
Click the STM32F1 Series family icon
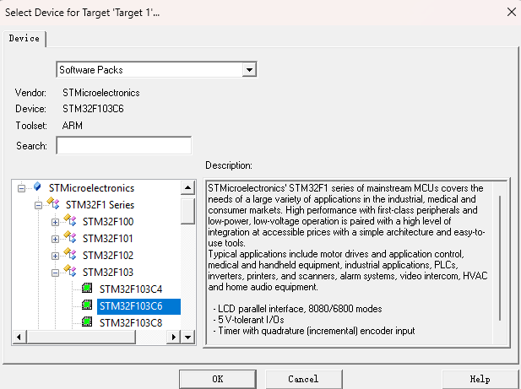click(53, 203)
